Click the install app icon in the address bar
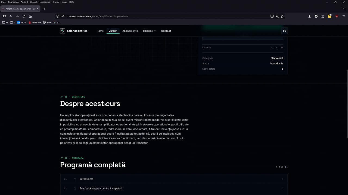 [x=272, y=16]
